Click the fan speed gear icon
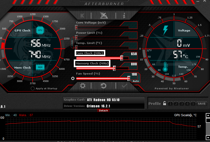 click(73, 78)
